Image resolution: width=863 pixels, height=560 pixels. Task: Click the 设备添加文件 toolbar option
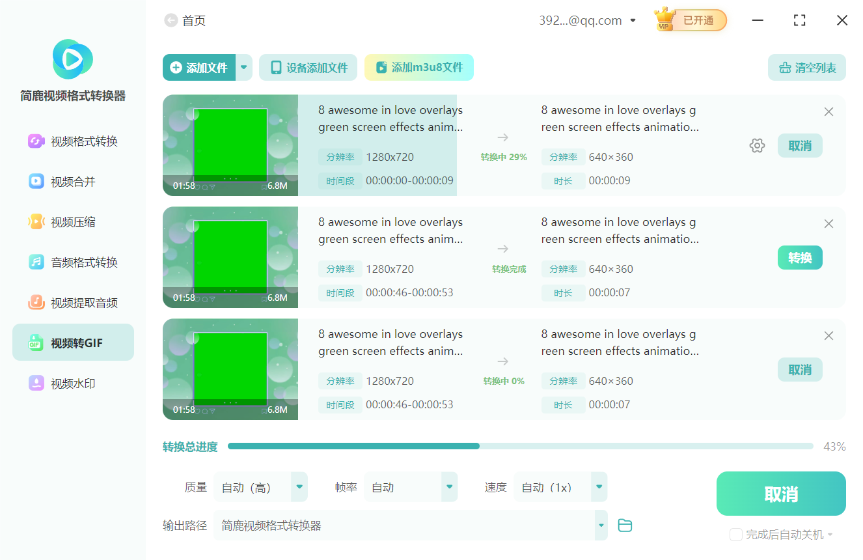coord(308,67)
